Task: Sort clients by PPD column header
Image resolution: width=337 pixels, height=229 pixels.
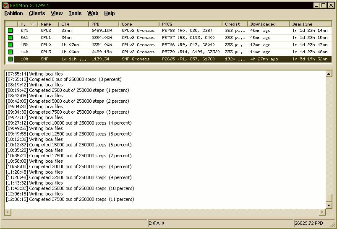Action: (x=104, y=24)
